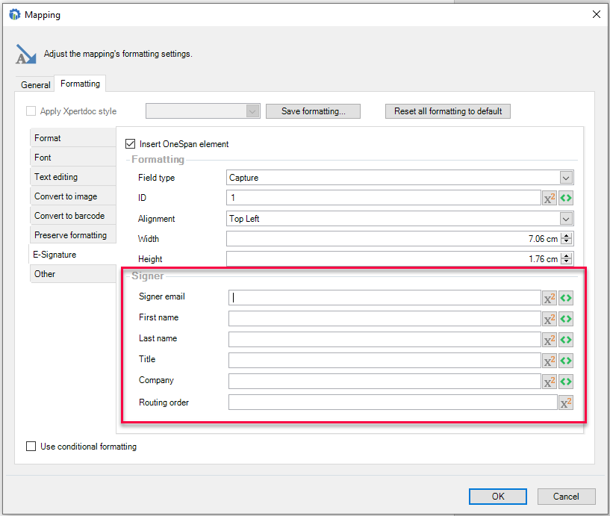Screen dimensions: 610x516
Task: Insert data field for First name
Action: pyautogui.click(x=566, y=319)
